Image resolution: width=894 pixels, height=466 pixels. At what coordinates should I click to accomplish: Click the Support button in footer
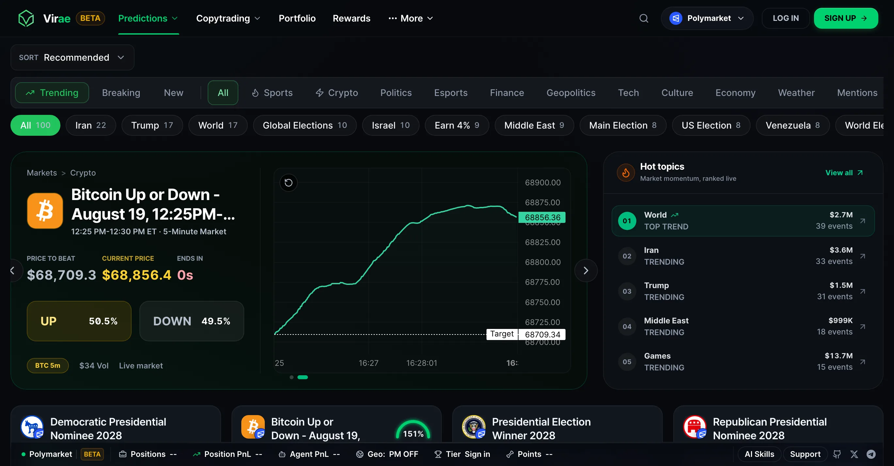point(805,454)
